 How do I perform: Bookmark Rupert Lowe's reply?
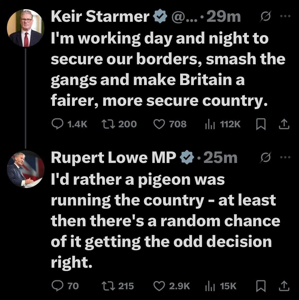[x=260, y=286]
